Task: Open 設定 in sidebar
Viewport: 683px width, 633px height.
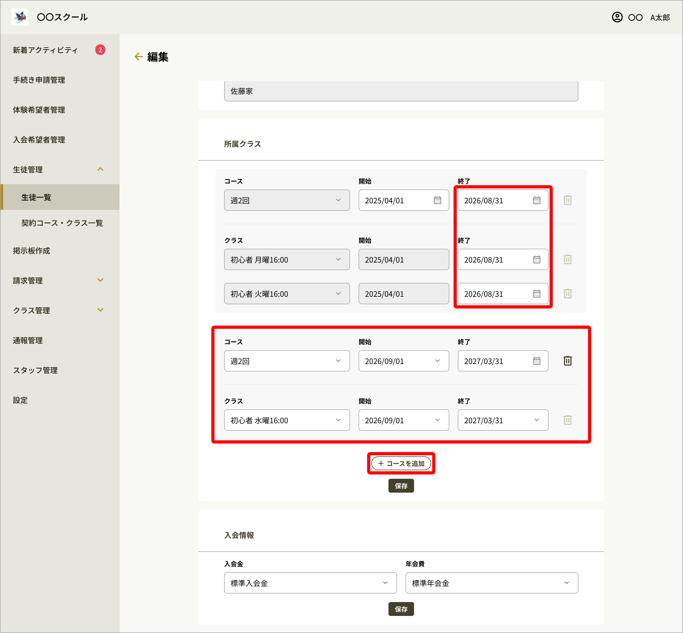Action: point(20,400)
